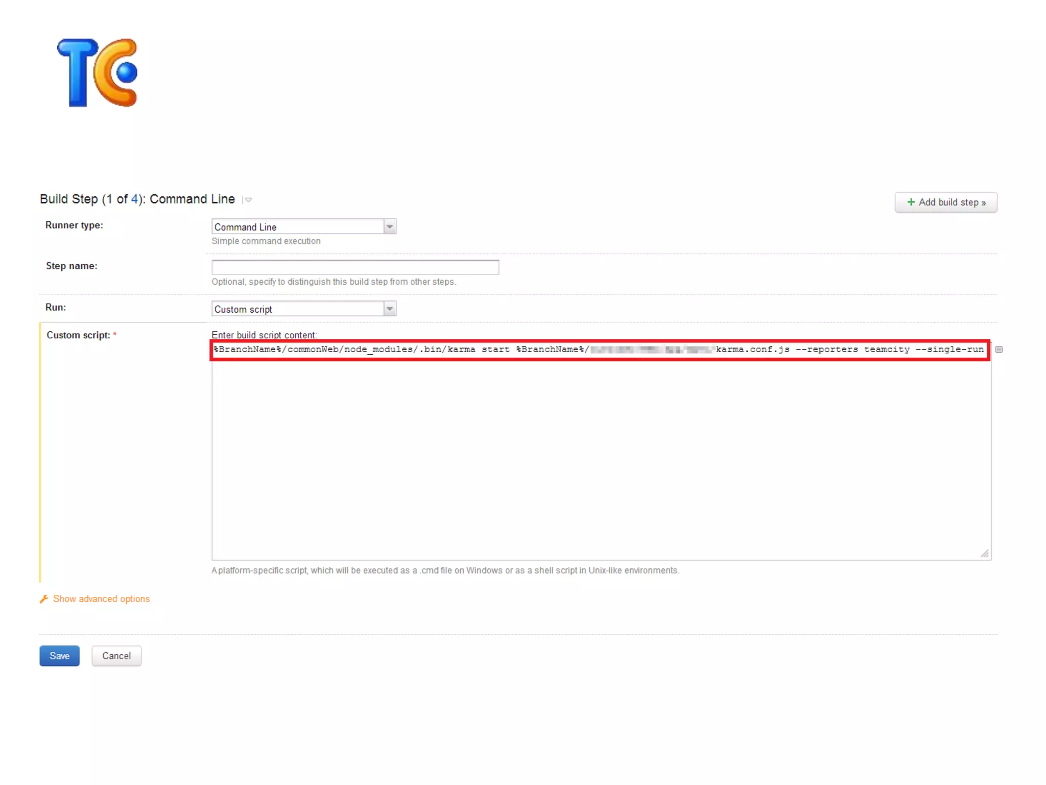Click the Step name label
1046x785 pixels.
pos(72,266)
